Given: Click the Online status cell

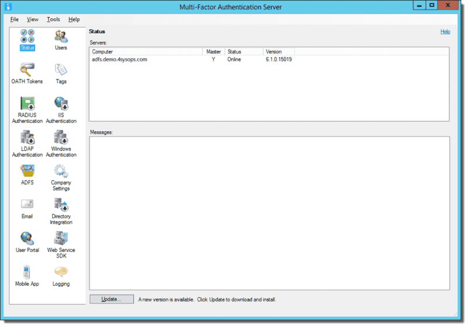Looking at the screenshot, I should click(234, 59).
